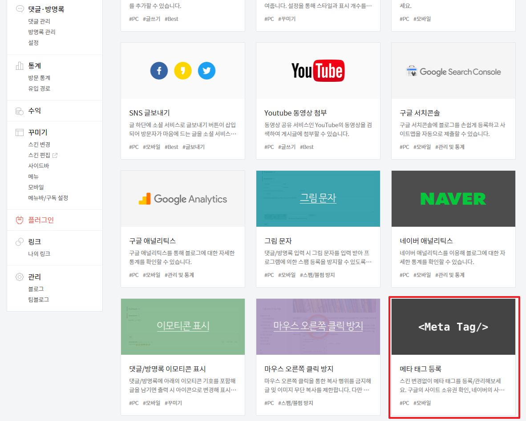This screenshot has height=421, width=526.
Task: Open the 메타 태그 등록 plugin title
Action: (421, 369)
